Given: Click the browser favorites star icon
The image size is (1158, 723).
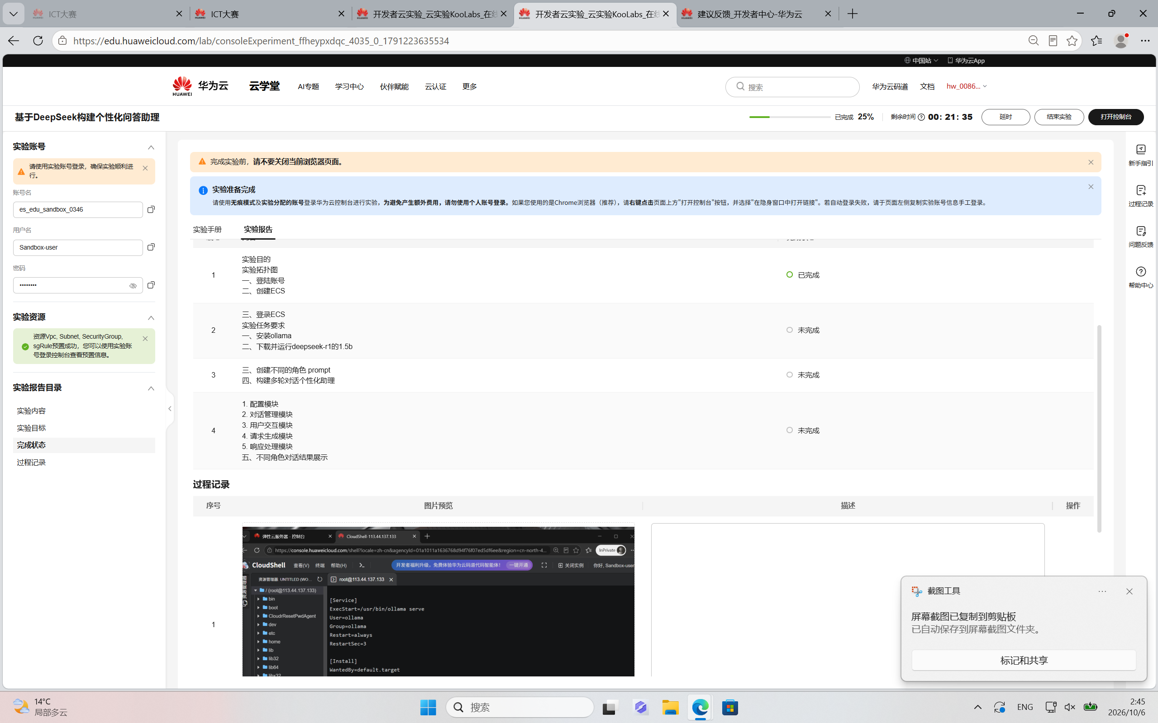Looking at the screenshot, I should point(1072,41).
